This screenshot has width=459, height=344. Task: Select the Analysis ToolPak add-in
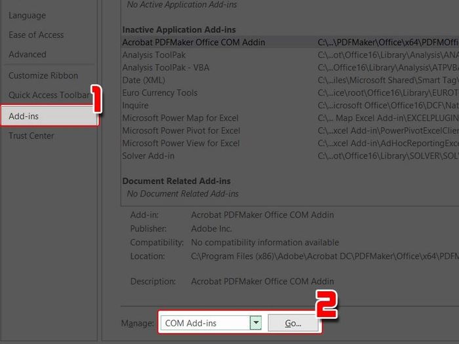click(x=154, y=55)
